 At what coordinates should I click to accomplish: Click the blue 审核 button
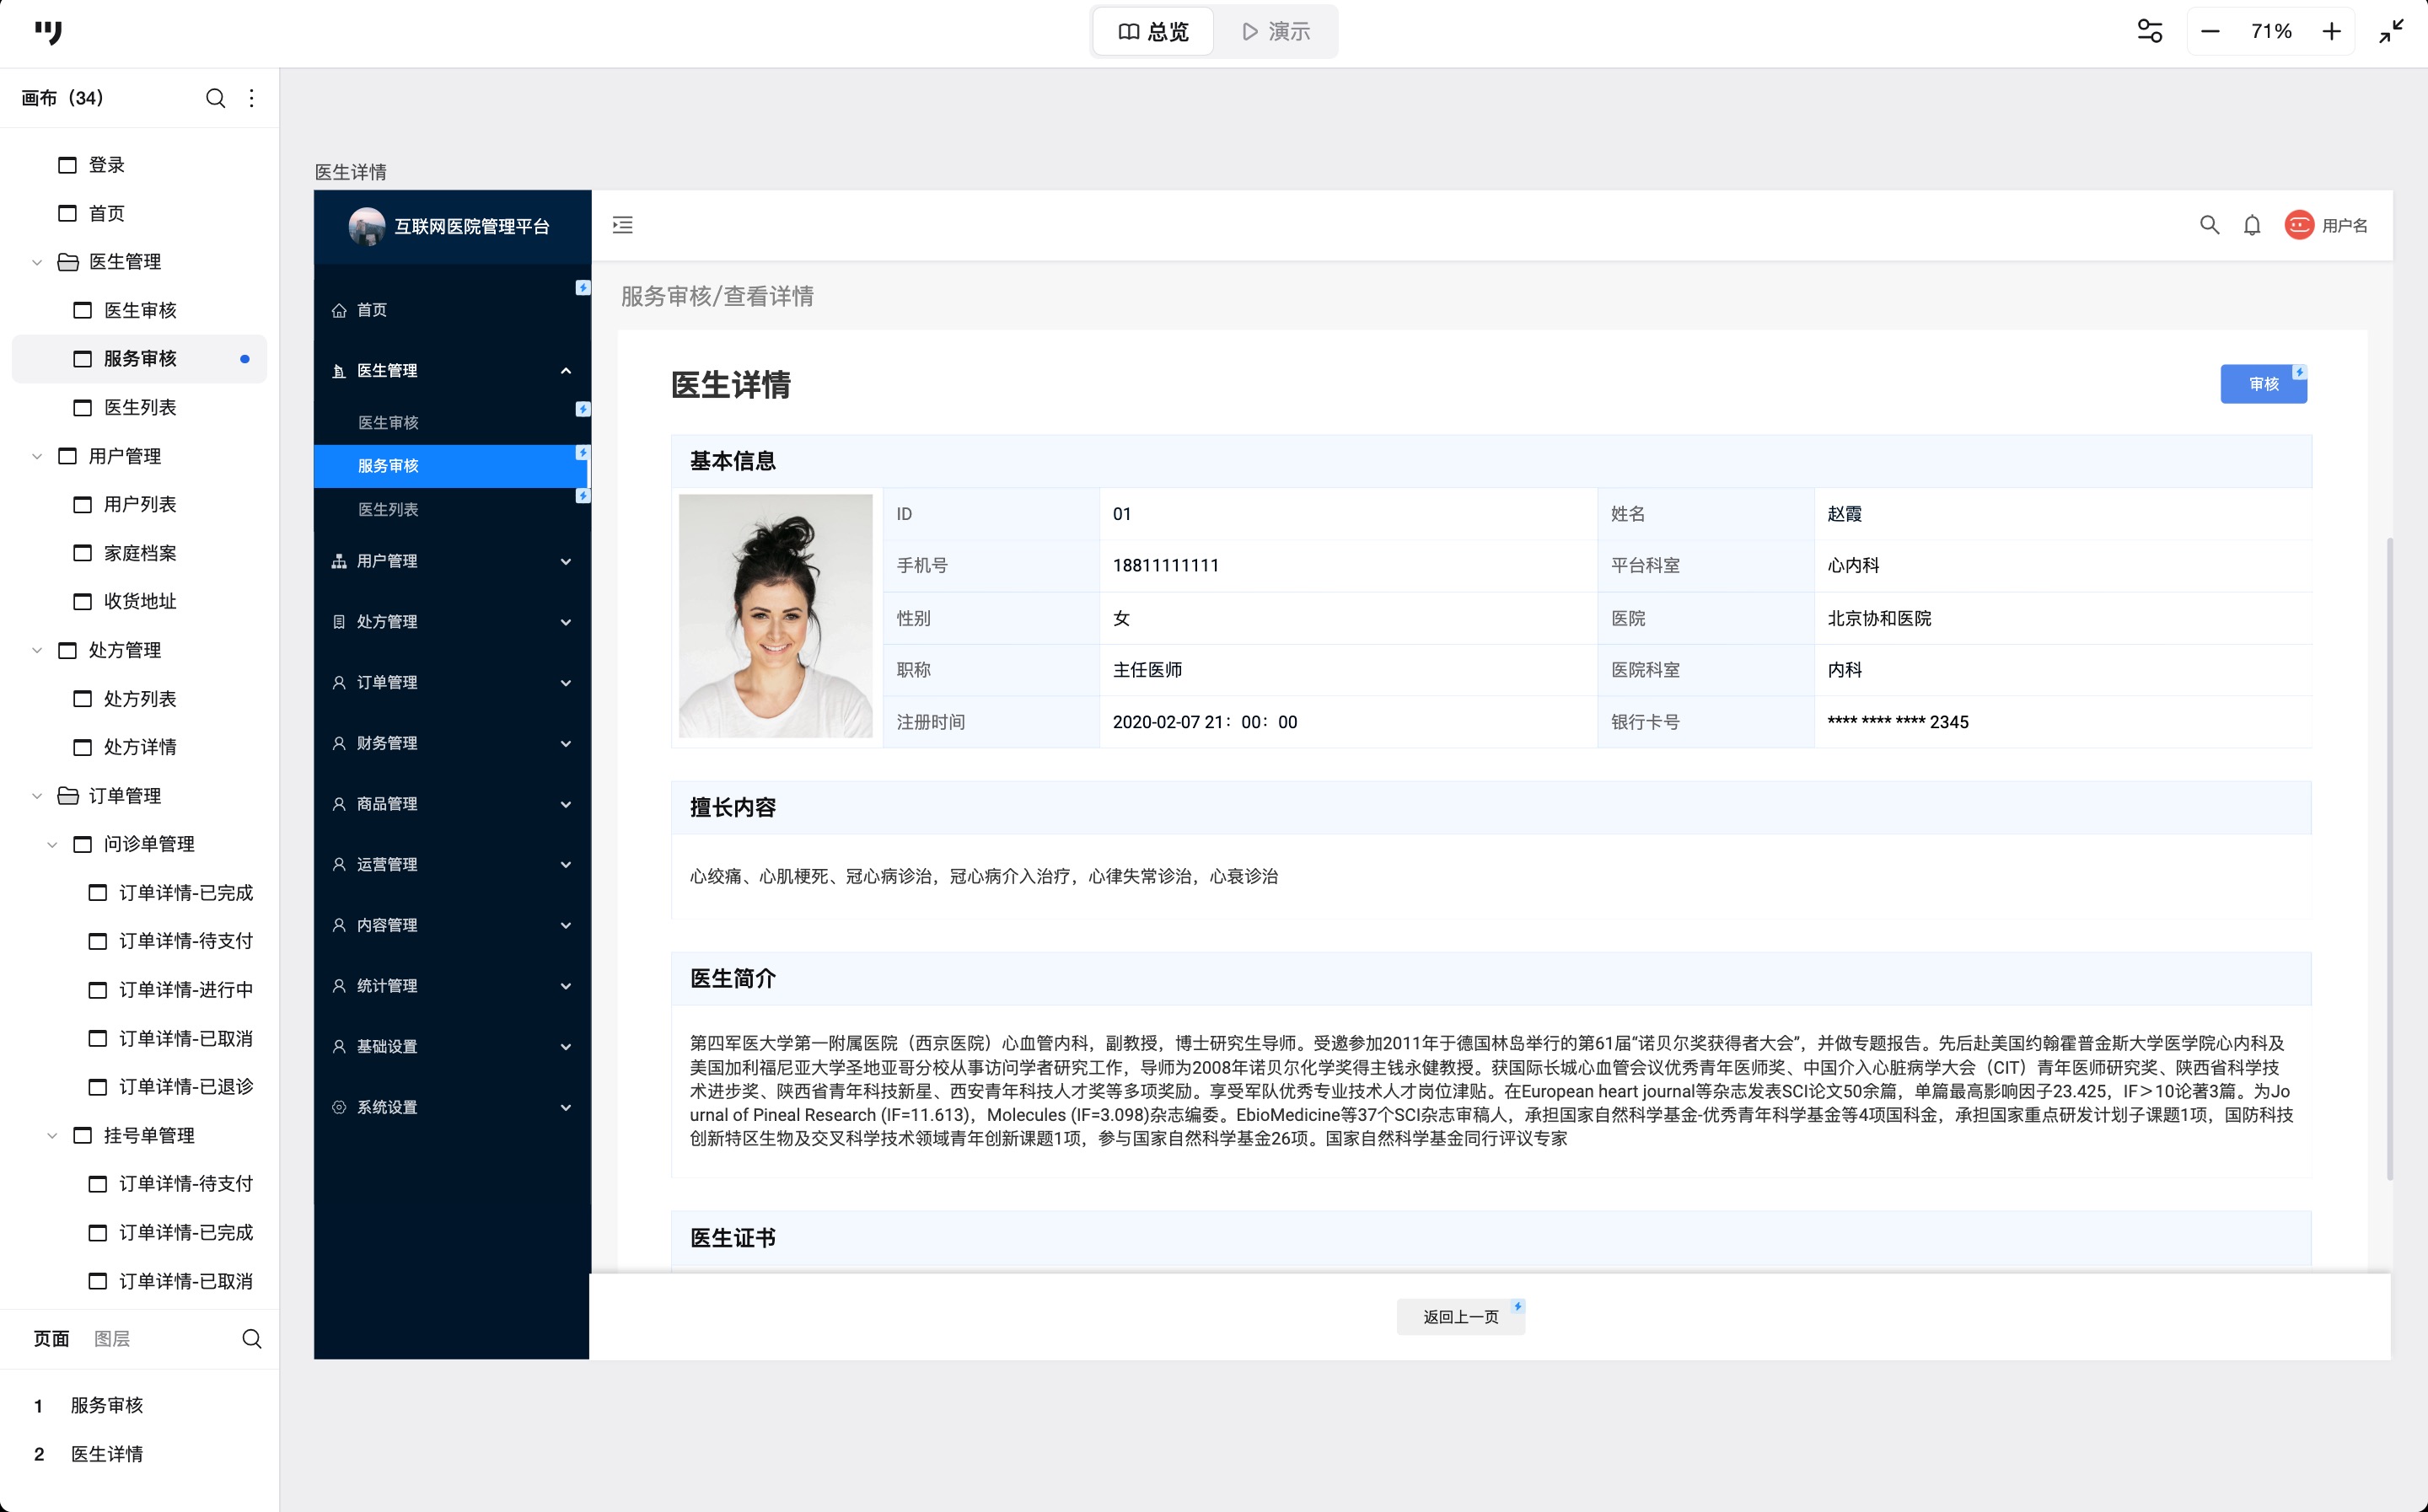[x=2262, y=385]
